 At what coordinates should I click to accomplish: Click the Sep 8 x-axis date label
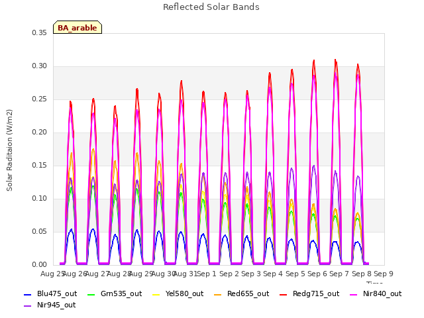click(x=362, y=274)
